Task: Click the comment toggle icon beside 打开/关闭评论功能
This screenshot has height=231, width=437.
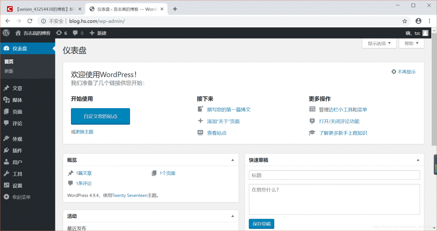Action: 312,121
